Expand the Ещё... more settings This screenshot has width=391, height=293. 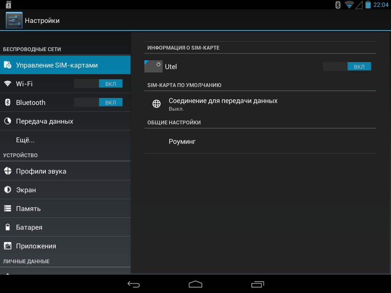25,140
